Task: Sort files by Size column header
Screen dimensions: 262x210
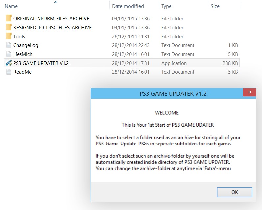Action: point(215,6)
